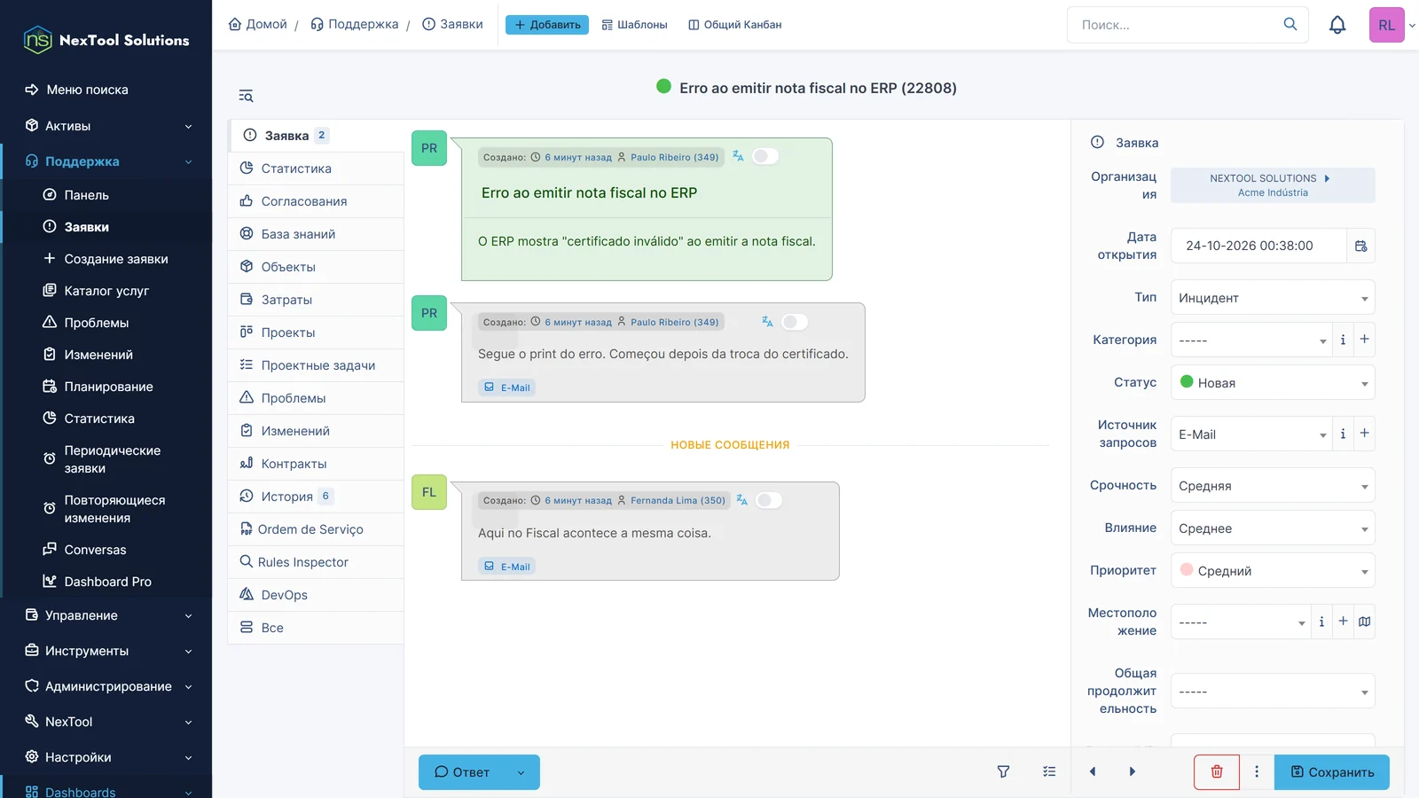1419x798 pixels.
Task: Click the Добавить button
Action: click(x=547, y=25)
